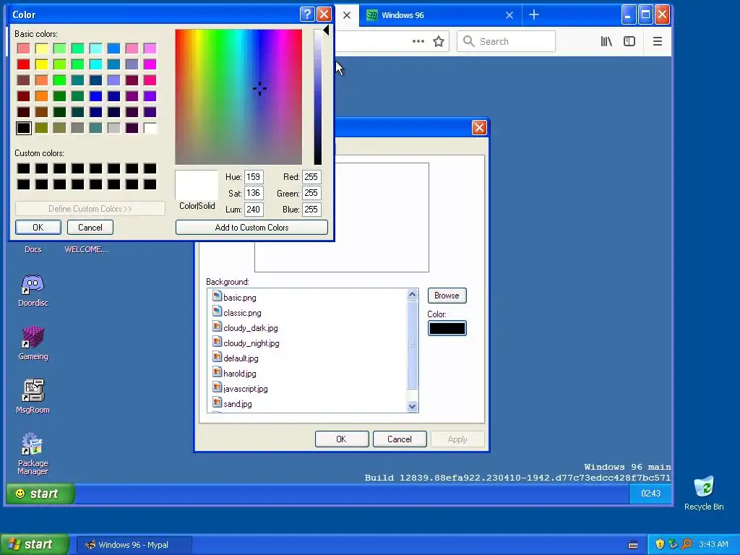
Task: Click the system tray clock 3:43 AM
Action: pos(713,544)
